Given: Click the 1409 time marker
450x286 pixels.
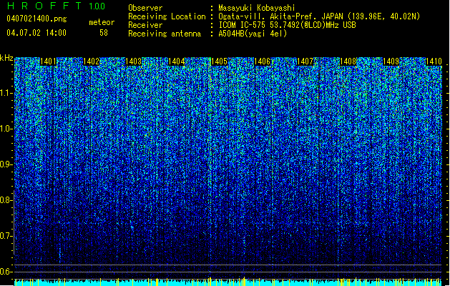Looking at the screenshot, I should pos(391,61).
